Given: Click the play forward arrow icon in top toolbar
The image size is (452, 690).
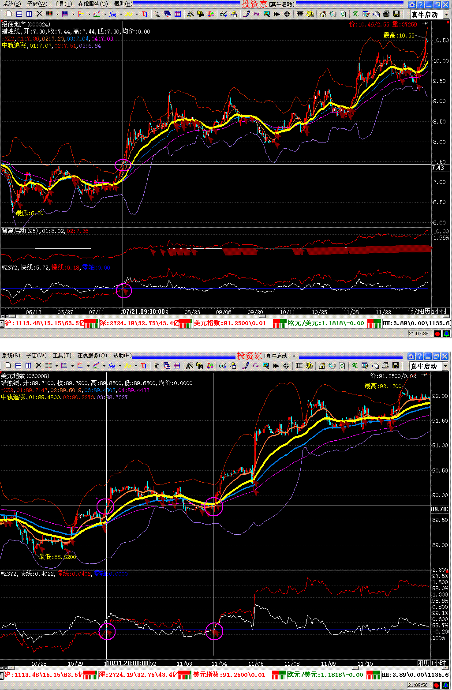Looking at the screenshot, I should [x=277, y=14].
